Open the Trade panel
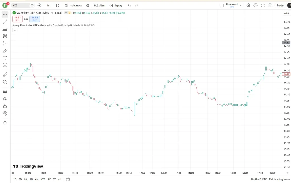The width and height of the screenshot is (291, 183). click(x=280, y=5)
